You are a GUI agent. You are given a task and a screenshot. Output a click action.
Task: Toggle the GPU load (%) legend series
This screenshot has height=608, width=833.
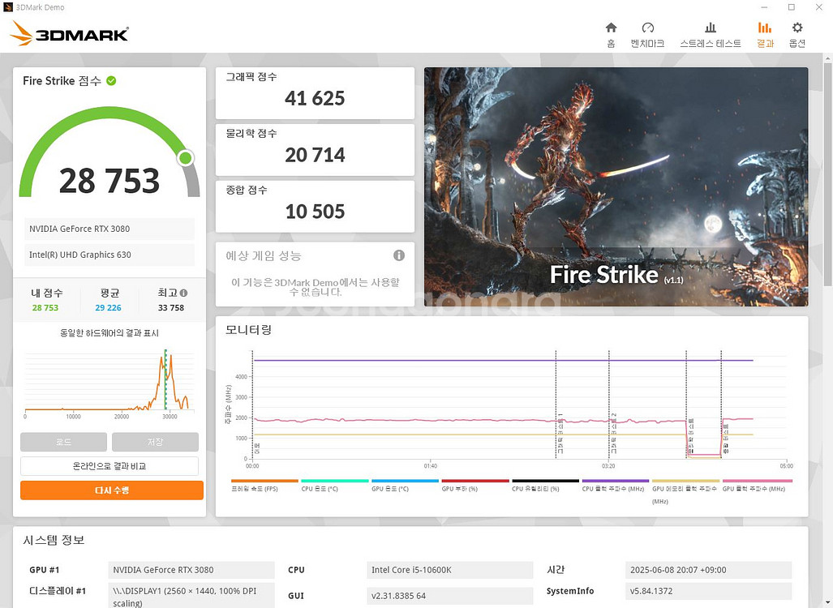pyautogui.click(x=474, y=486)
